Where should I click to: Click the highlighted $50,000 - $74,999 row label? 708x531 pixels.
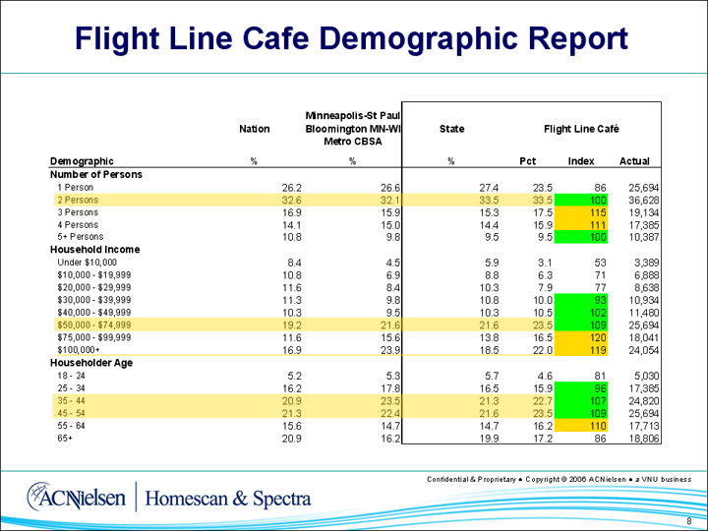(94, 323)
